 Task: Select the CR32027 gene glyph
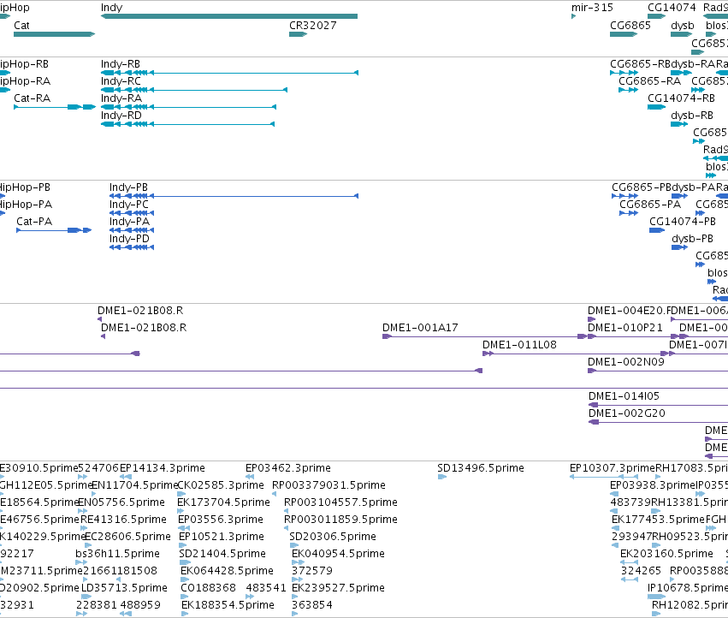pyautogui.click(x=298, y=34)
